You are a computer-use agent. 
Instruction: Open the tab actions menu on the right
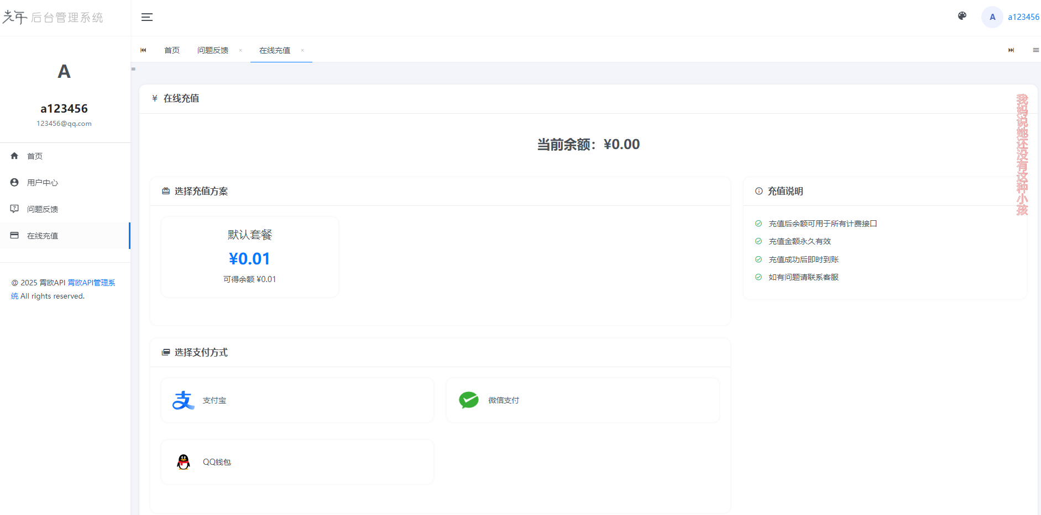point(1037,50)
